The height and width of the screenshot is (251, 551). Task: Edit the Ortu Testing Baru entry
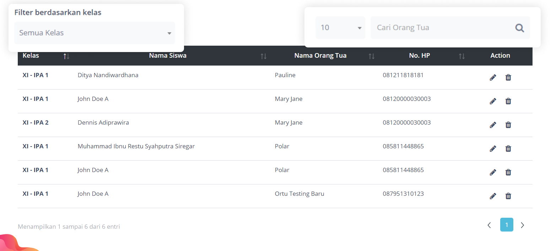point(493,196)
